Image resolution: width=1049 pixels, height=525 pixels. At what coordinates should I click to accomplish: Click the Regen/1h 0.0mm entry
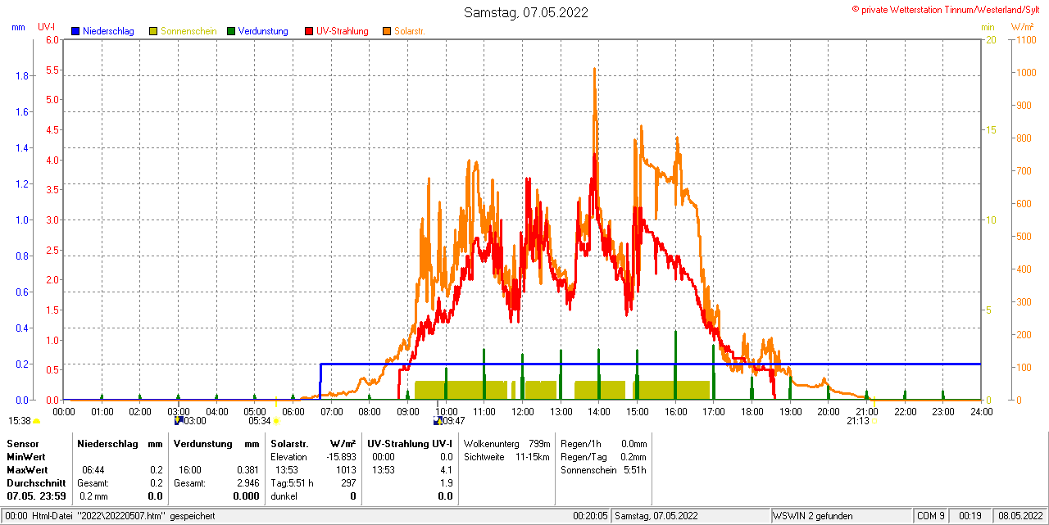coord(603,443)
